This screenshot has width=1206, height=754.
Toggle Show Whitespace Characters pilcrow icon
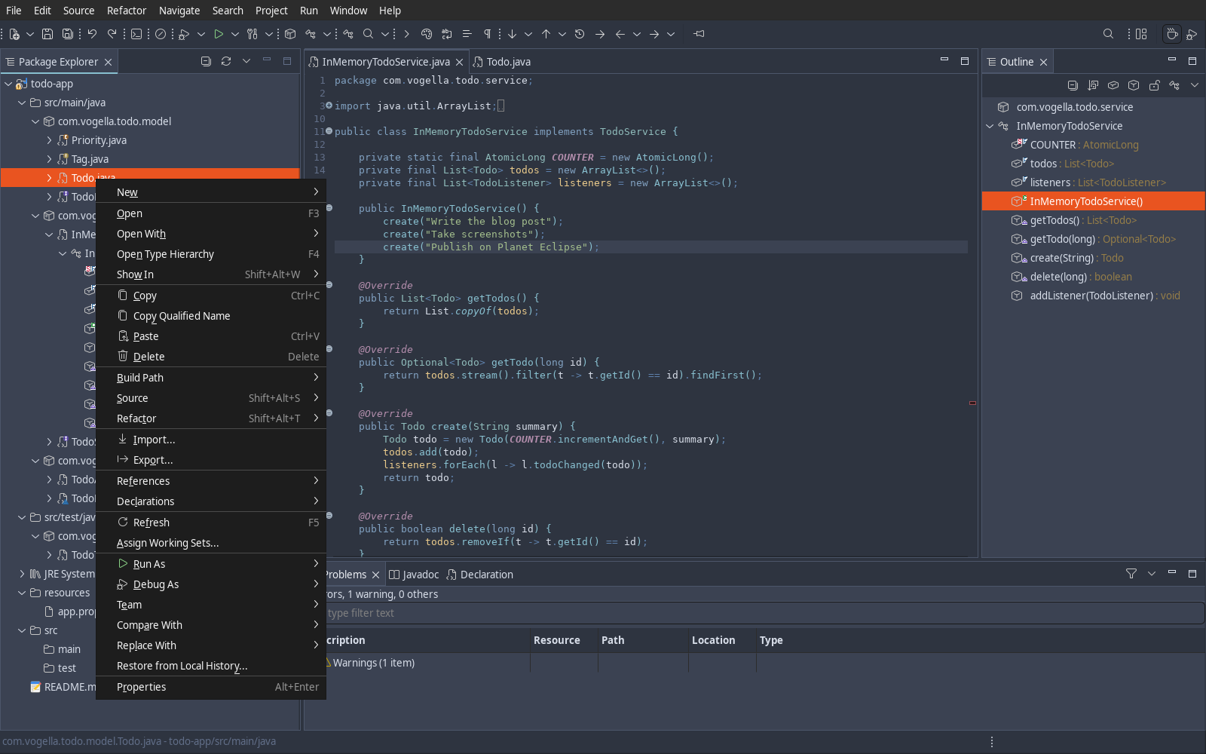tap(488, 34)
